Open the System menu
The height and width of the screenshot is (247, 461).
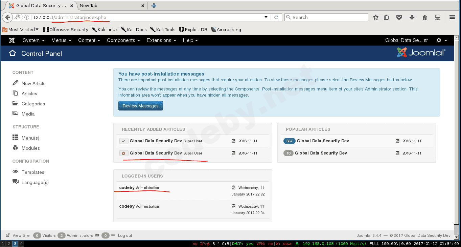(x=33, y=40)
